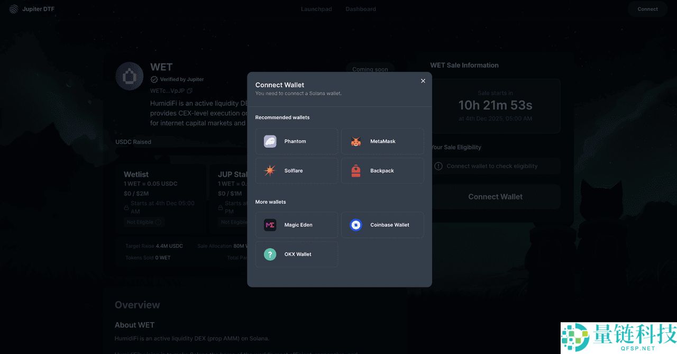Click the OKX Wallet question mark icon
The width and height of the screenshot is (677, 354).
270,255
